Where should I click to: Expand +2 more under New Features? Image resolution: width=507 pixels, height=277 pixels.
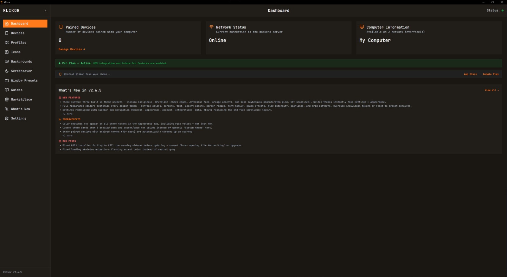click(x=67, y=114)
